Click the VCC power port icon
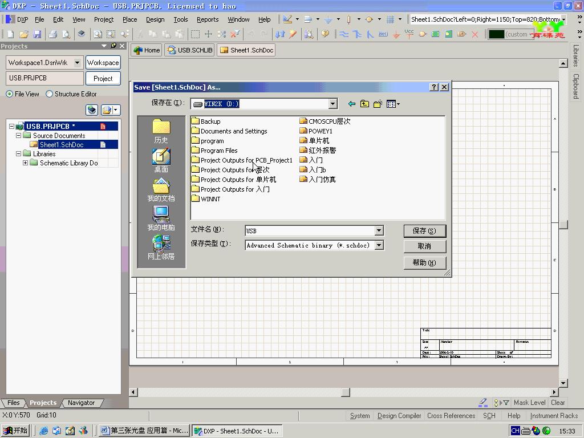Image resolution: width=584 pixels, height=438 pixels. 409,34
